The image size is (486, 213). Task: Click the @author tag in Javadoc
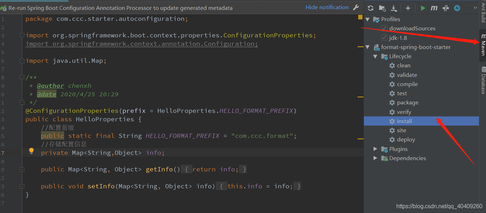[50, 86]
